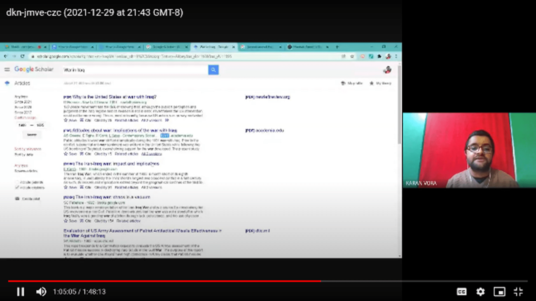Mute the video with the speaker icon
536x301 pixels.
(41, 291)
